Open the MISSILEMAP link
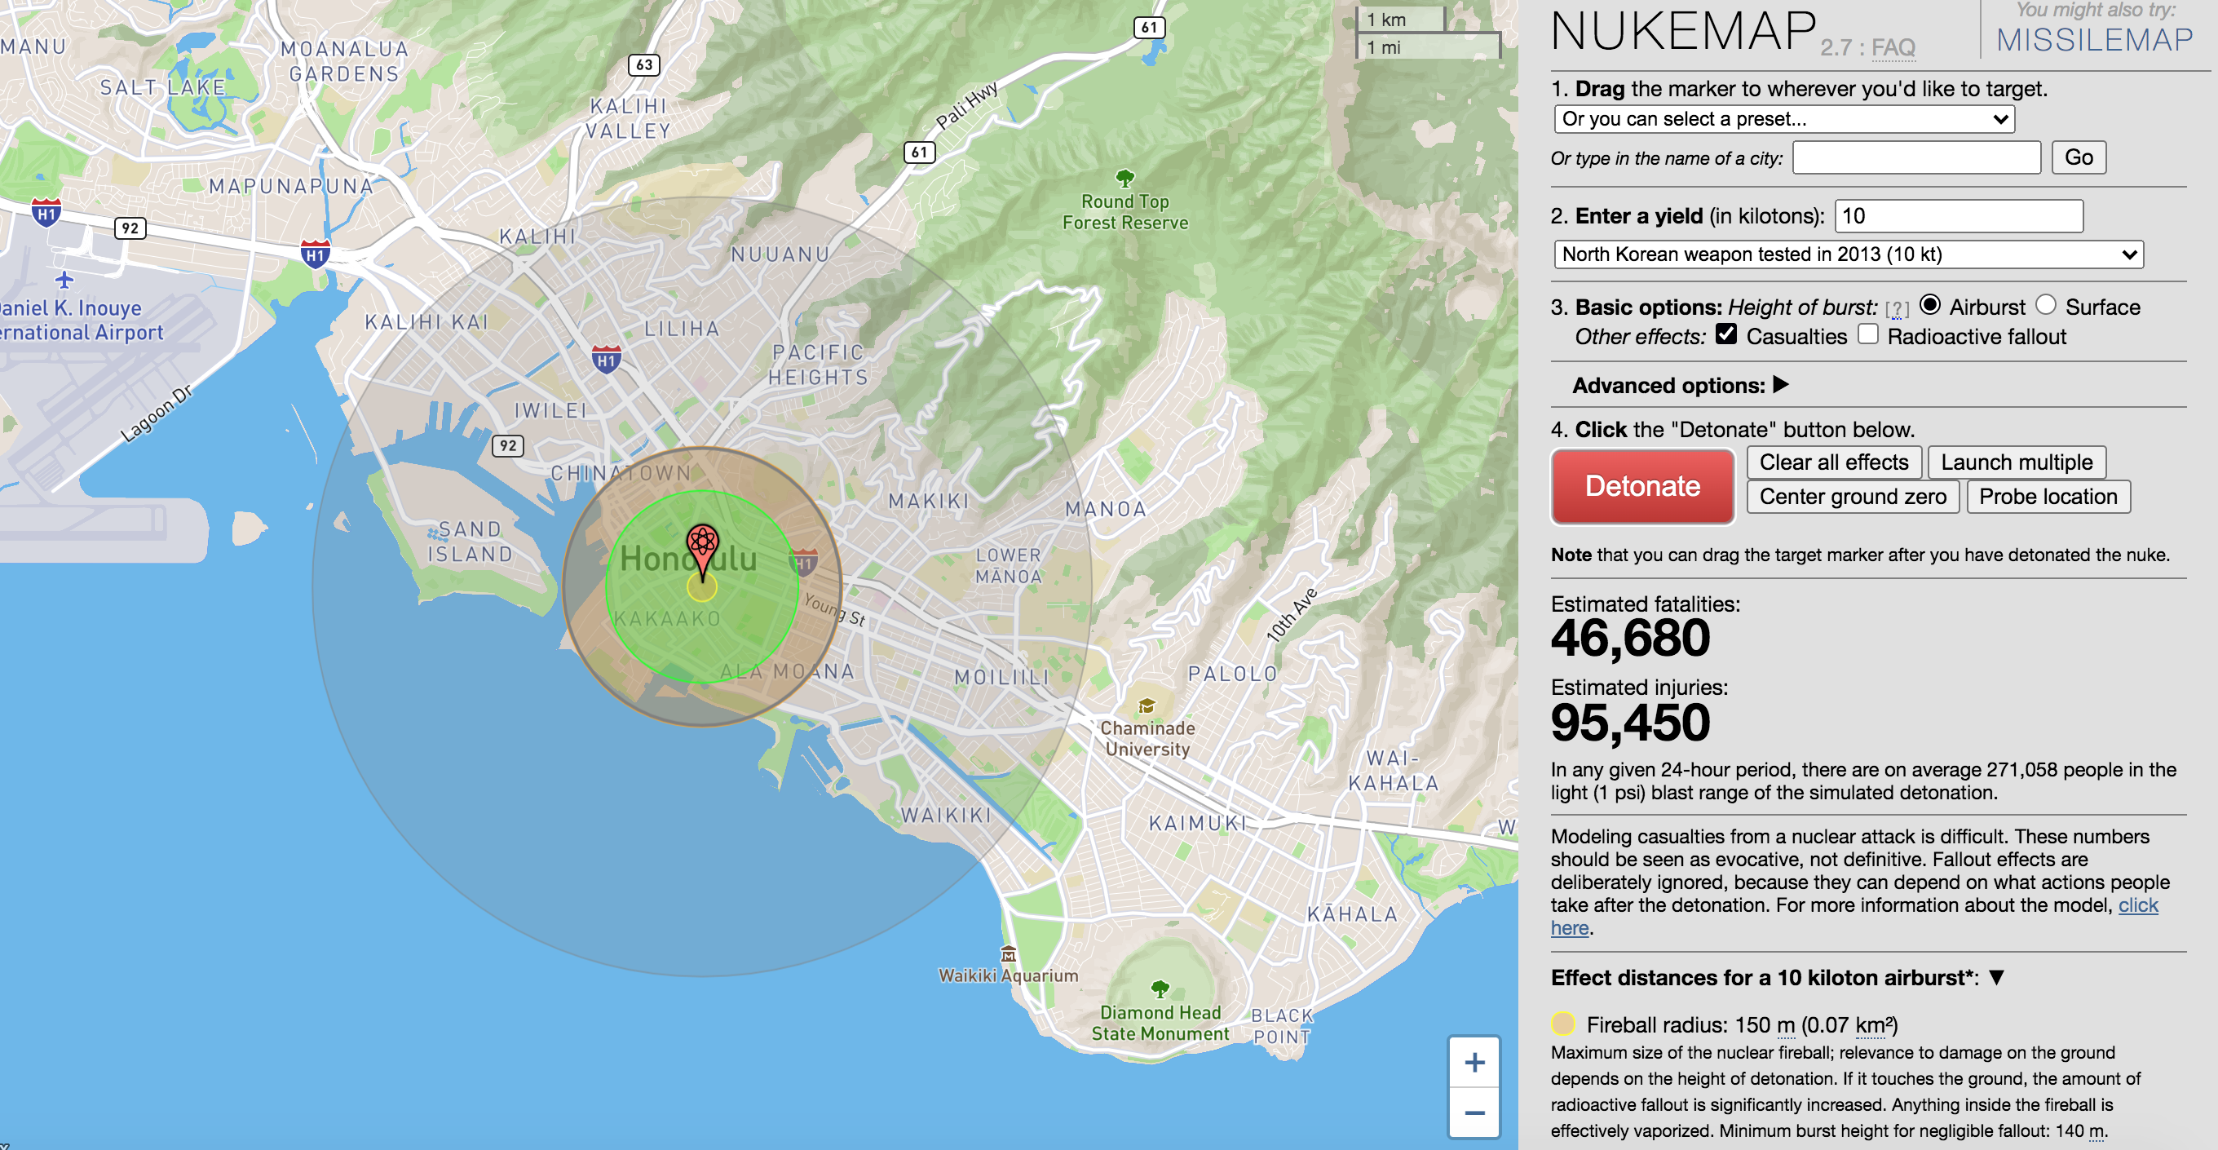This screenshot has width=2218, height=1150. coord(2094,40)
